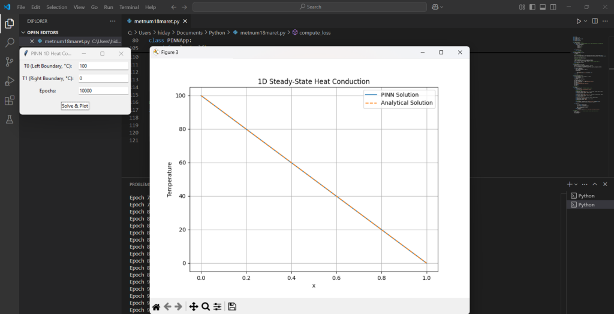
Task: Click compute_loss in the breadcrumb path
Action: 315,32
